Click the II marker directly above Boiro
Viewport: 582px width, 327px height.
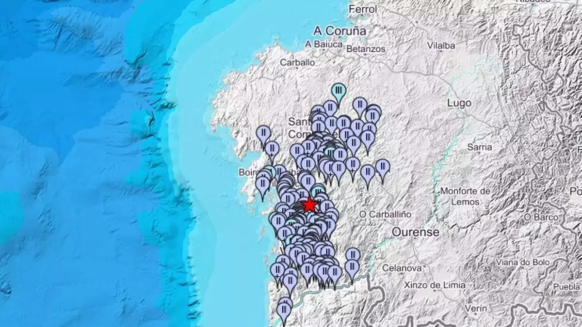click(x=272, y=149)
